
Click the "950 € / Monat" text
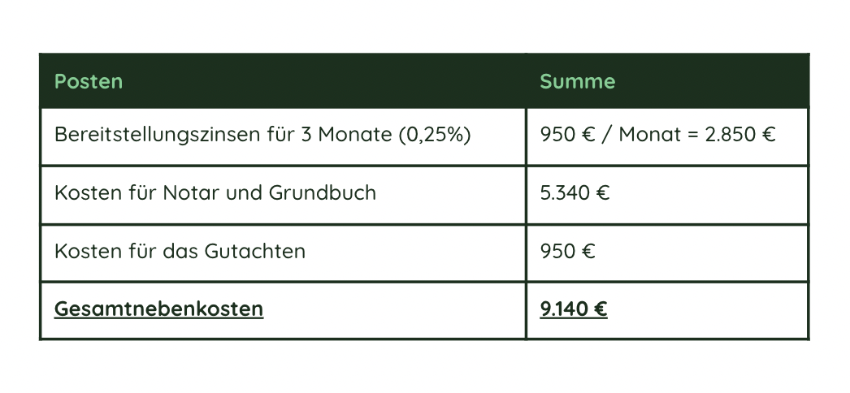click(607, 135)
